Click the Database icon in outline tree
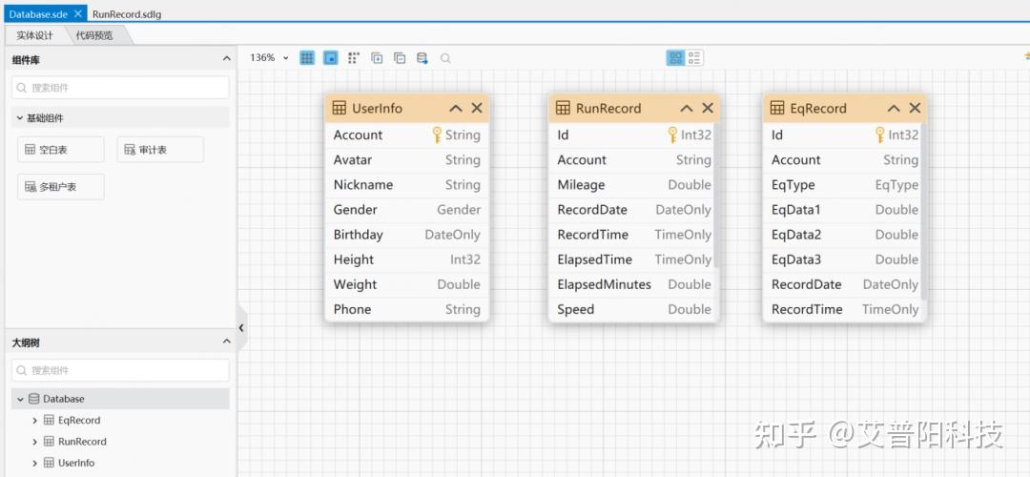The height and width of the screenshot is (477, 1030). [x=34, y=399]
